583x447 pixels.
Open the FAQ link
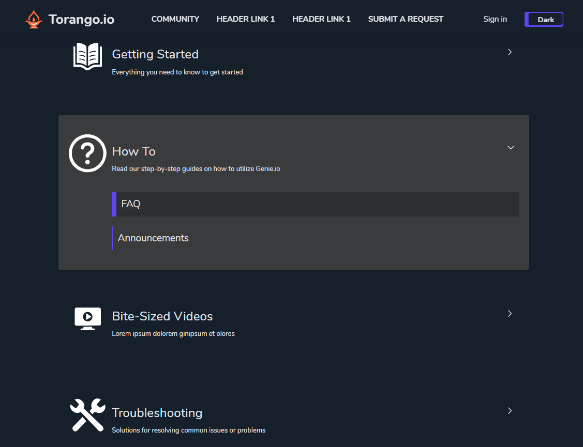point(131,204)
